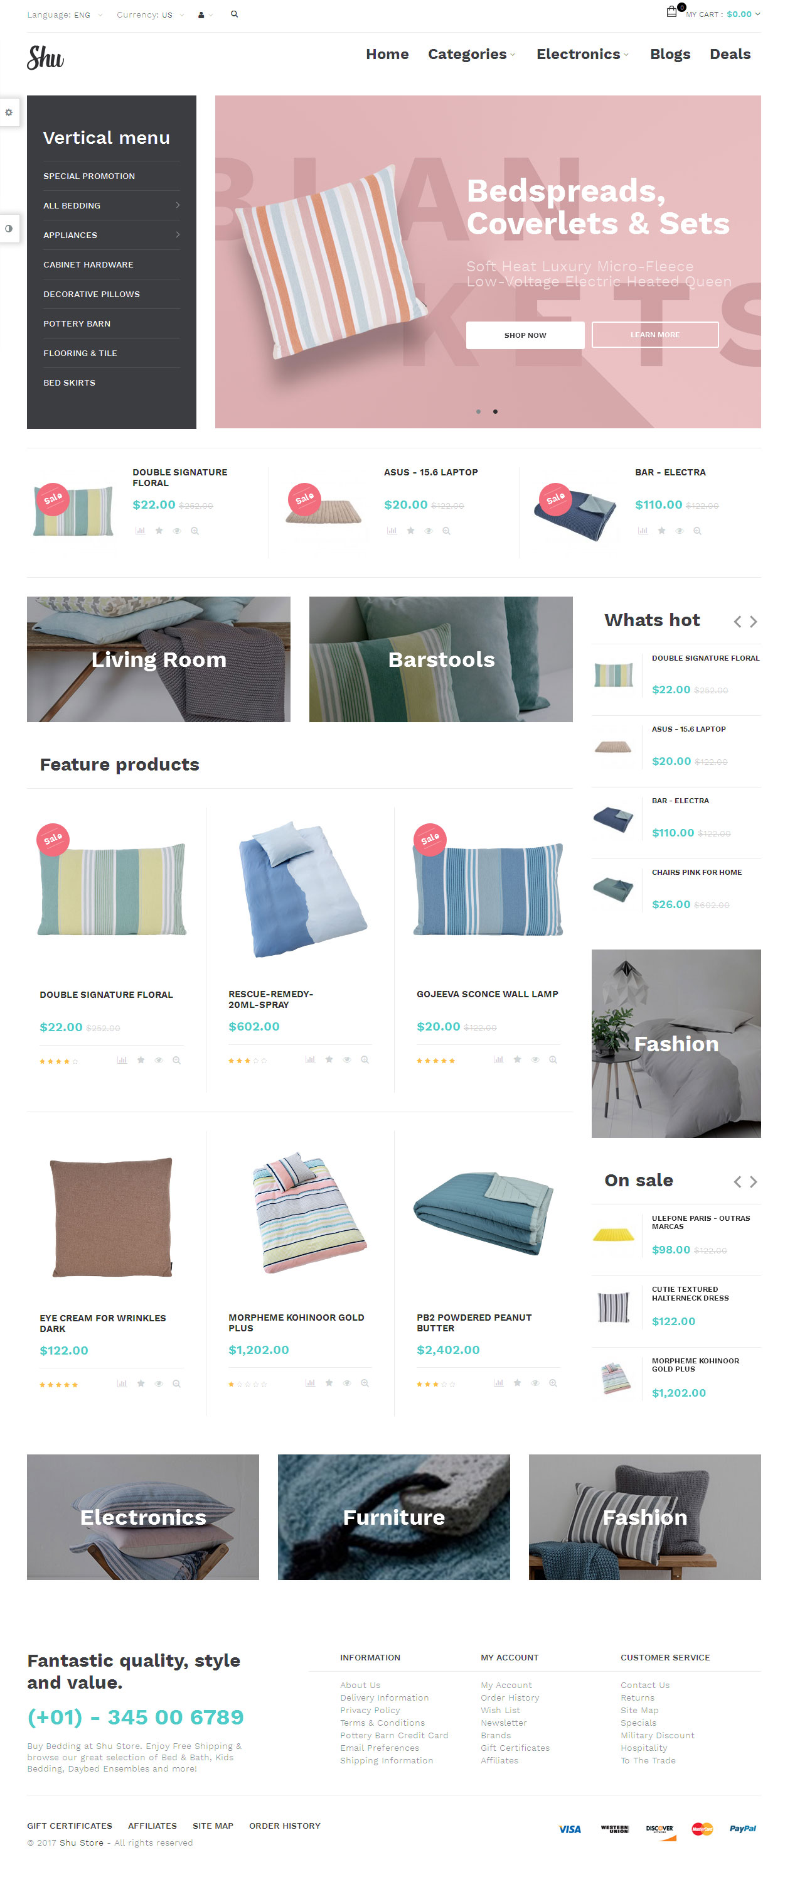Open the search icon in top bar
The width and height of the screenshot is (790, 1889).
pyautogui.click(x=235, y=14)
